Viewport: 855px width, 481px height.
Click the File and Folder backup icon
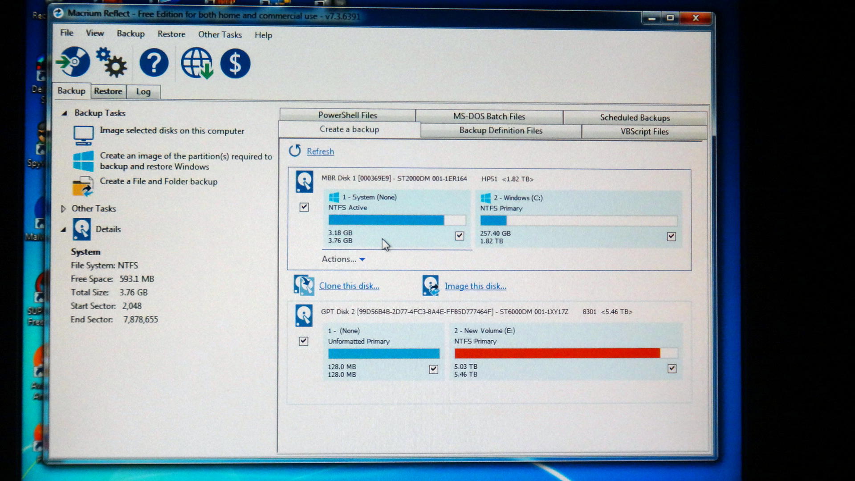[x=83, y=186]
